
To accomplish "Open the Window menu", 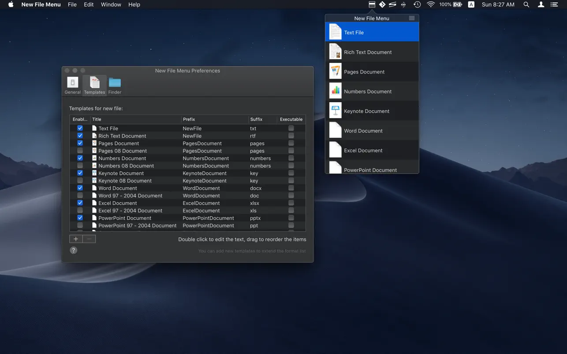I will click(x=111, y=4).
